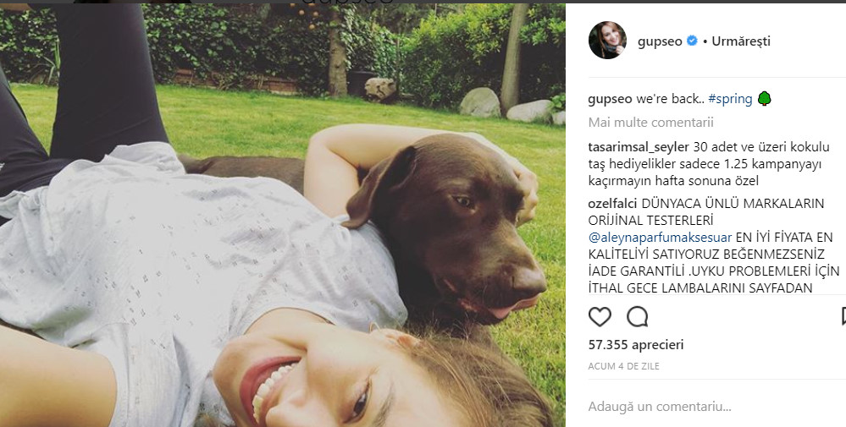Focus the Adaugă un comentariu field
This screenshot has width=846, height=427.
coord(712,407)
